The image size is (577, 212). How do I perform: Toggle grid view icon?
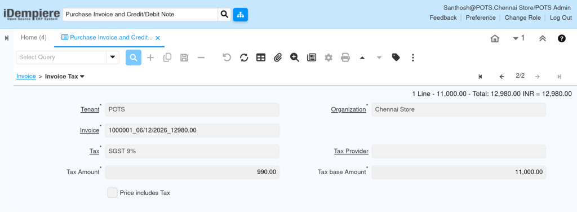[260, 58]
